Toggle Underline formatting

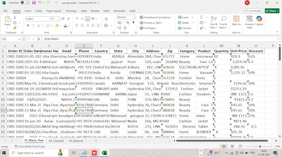coord(38,26)
